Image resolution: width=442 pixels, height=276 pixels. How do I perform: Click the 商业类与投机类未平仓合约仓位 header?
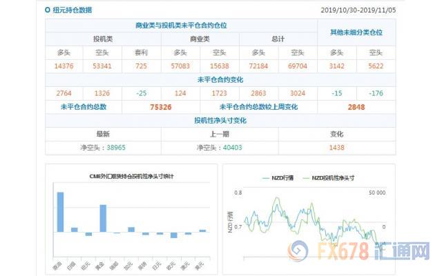pos(181,26)
